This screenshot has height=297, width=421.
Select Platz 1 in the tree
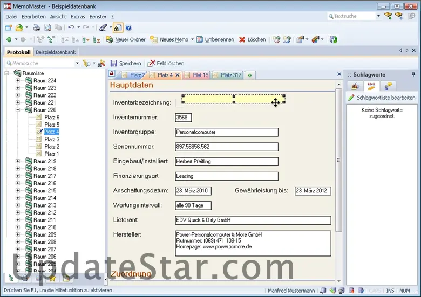pyautogui.click(x=52, y=154)
